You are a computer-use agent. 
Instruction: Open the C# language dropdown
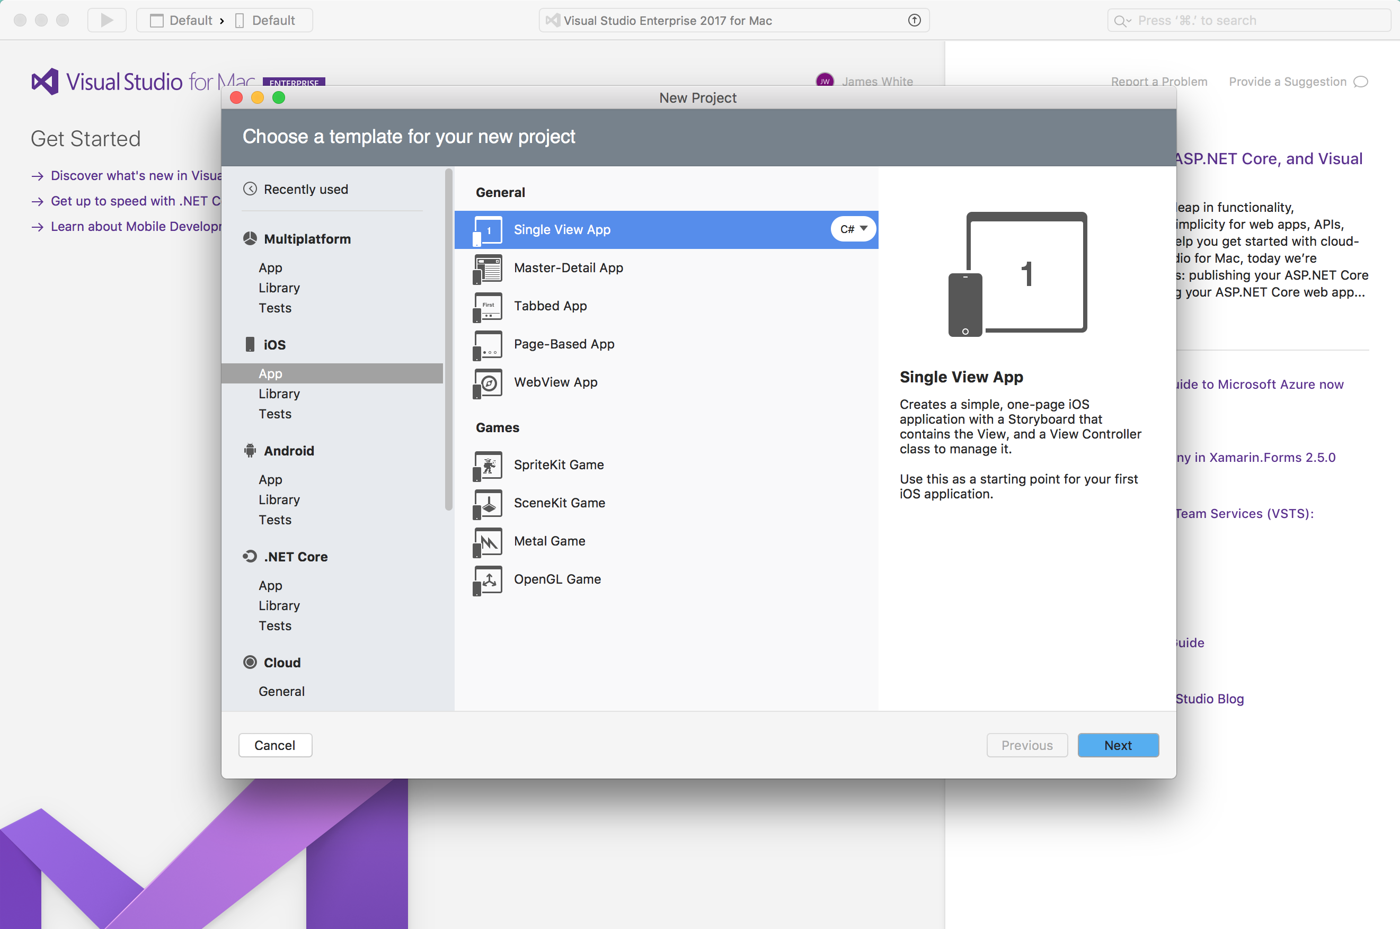[853, 229]
